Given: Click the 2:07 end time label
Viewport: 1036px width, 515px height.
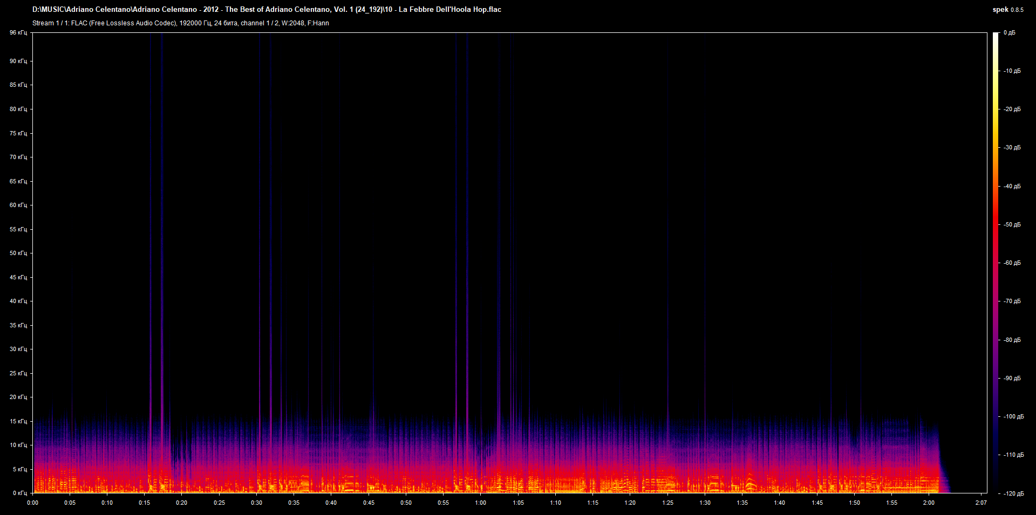Looking at the screenshot, I should click(x=981, y=503).
